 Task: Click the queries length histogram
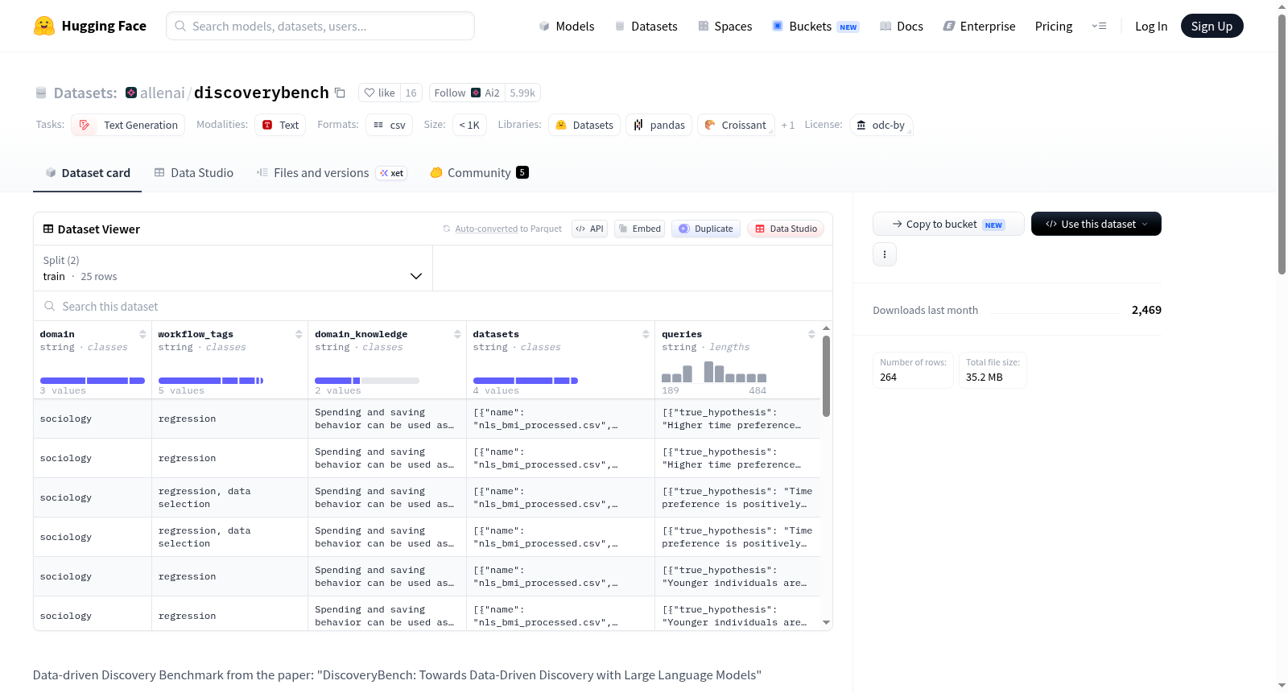(x=714, y=372)
